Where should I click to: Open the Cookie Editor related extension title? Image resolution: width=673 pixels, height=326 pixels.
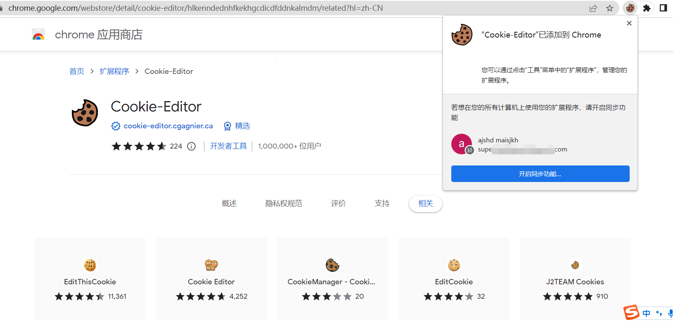click(211, 282)
